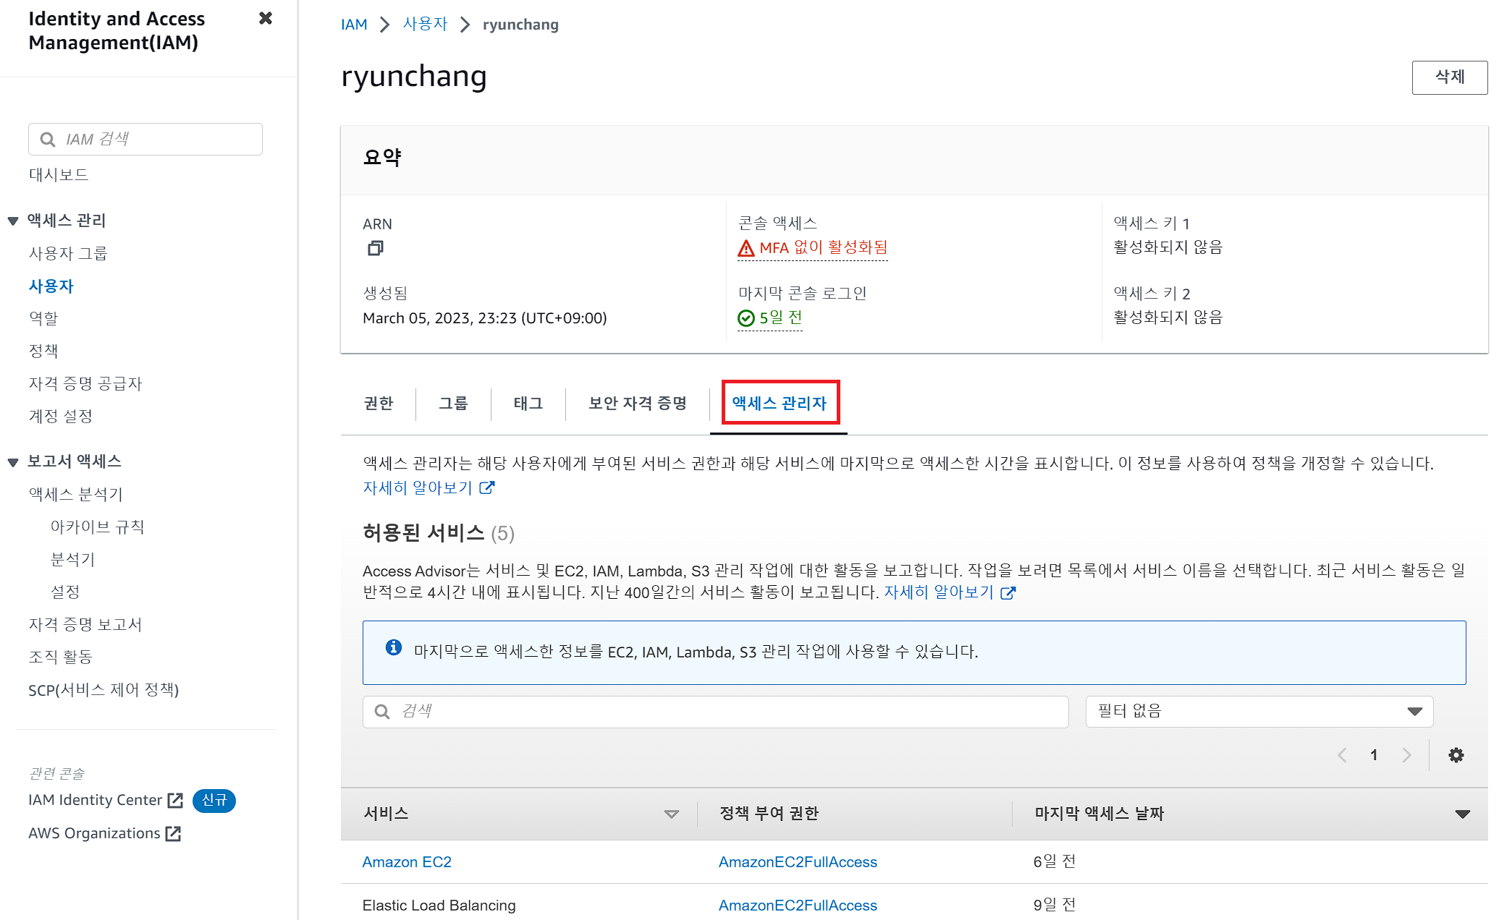
Task: Switch to the 보안 자격 증명 tab
Action: [637, 404]
